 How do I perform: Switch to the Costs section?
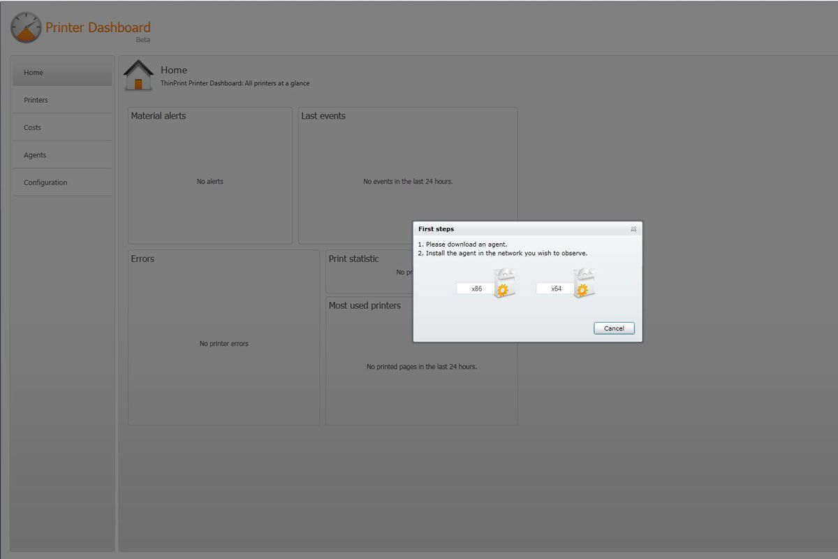(x=32, y=127)
